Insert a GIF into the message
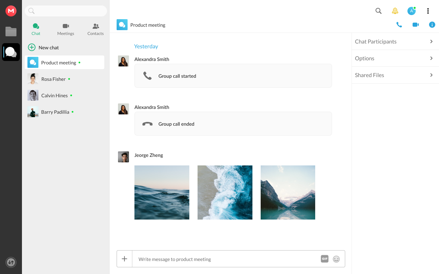439x274 pixels. (325, 259)
